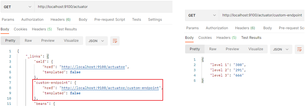Viewport: 305px width, 108px height.
Task: Open Pre-request Script tab in left request
Action: [x=110, y=20]
